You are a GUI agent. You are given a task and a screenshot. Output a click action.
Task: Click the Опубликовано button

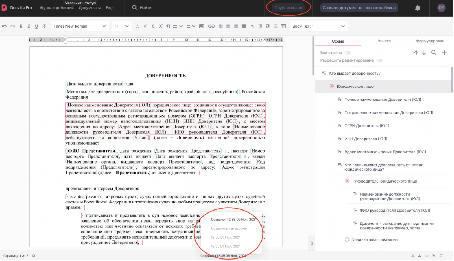pos(288,8)
